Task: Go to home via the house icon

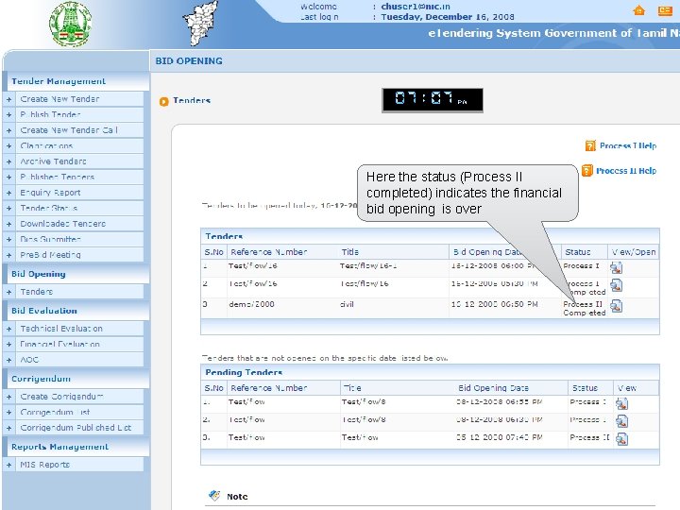Action: point(638,10)
